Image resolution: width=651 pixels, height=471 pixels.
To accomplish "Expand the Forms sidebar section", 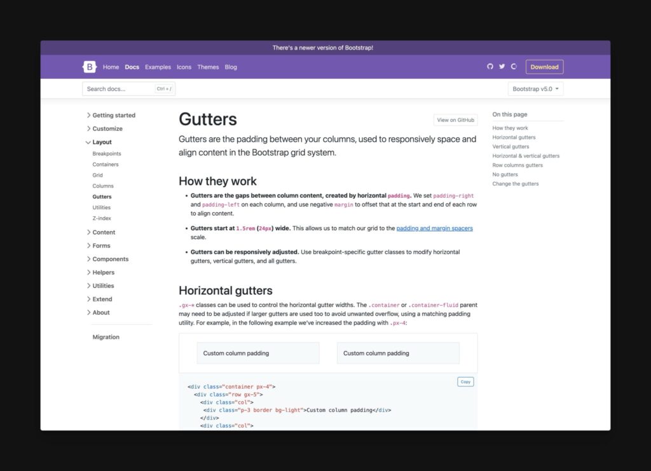I will [x=98, y=245].
